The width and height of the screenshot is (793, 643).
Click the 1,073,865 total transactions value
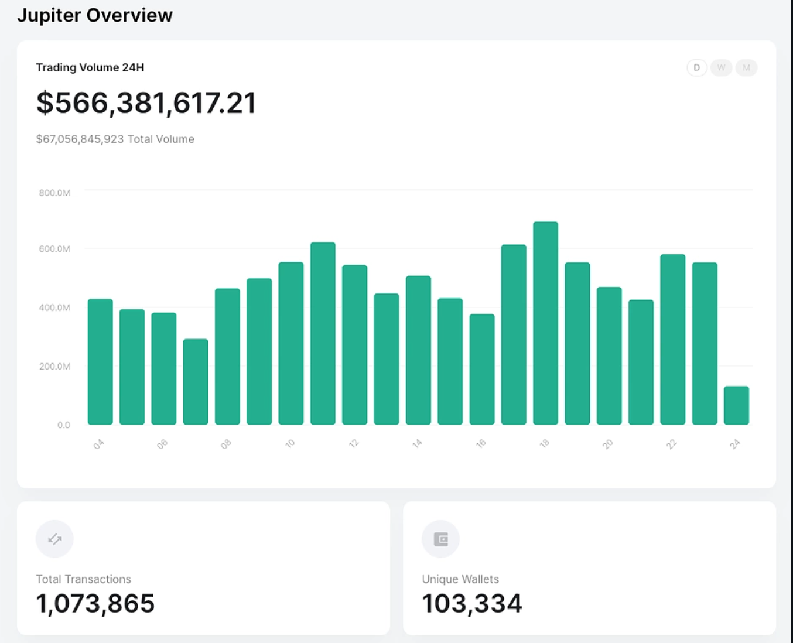(95, 604)
